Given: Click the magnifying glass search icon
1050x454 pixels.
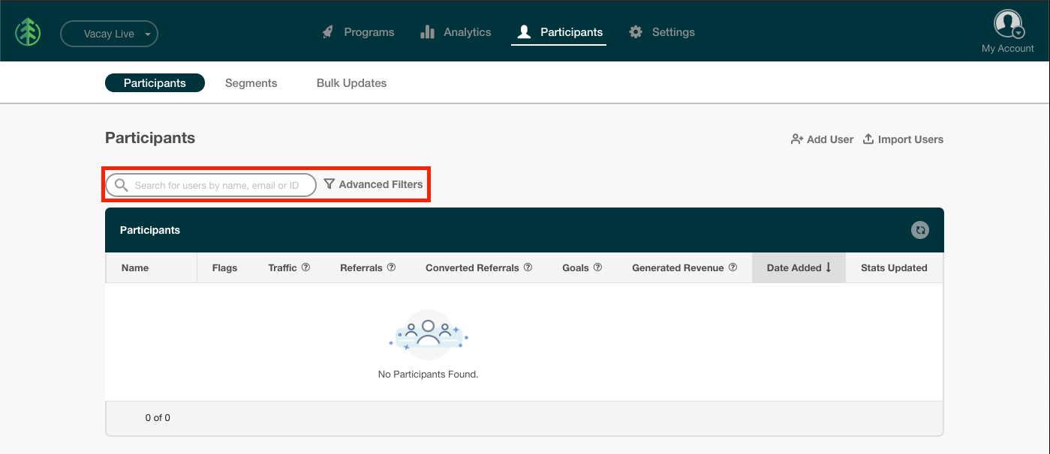Looking at the screenshot, I should point(121,185).
